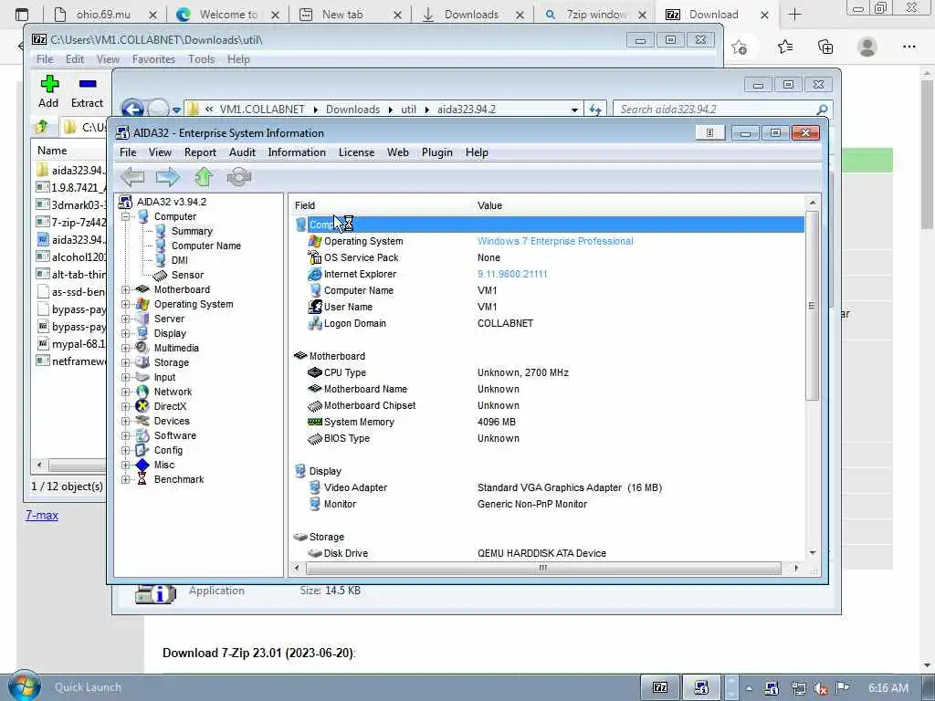The height and width of the screenshot is (701, 935).
Task: Click the Operating System field icon
Action: tap(315, 241)
